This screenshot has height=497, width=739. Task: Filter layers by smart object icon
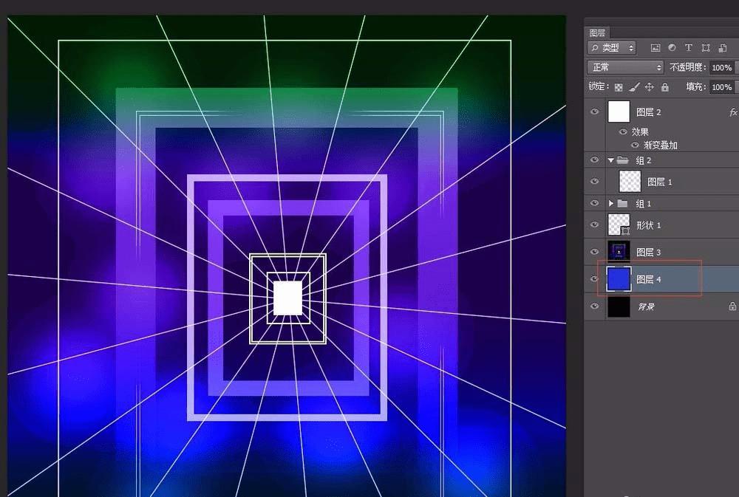(723, 47)
